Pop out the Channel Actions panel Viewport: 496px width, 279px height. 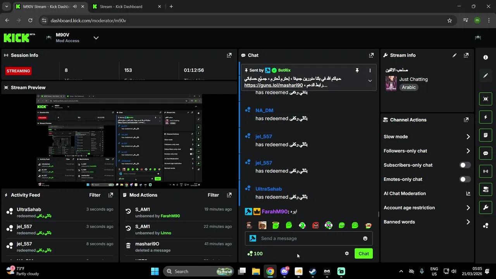[x=466, y=120]
